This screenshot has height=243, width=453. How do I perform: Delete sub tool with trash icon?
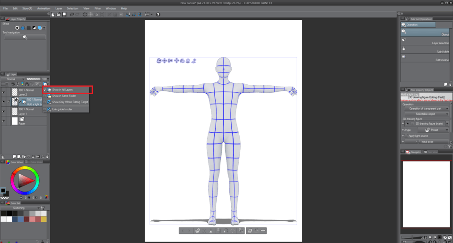(x=450, y=84)
